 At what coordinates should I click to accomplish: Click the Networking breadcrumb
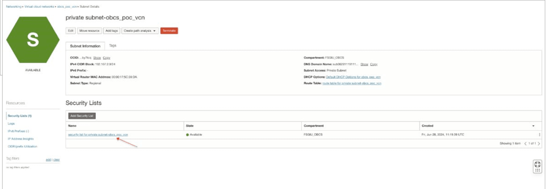click(x=14, y=6)
